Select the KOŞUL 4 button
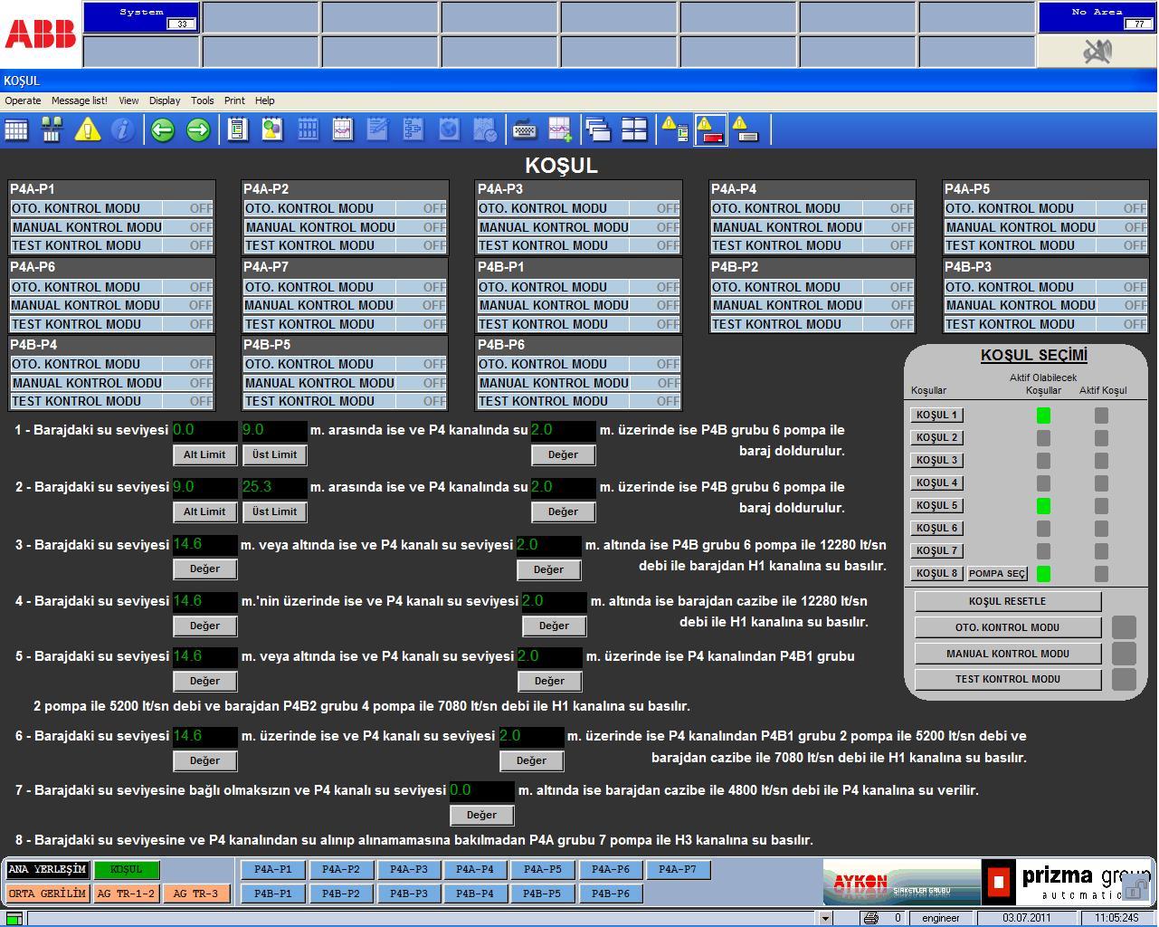The image size is (1159, 927). [936, 483]
